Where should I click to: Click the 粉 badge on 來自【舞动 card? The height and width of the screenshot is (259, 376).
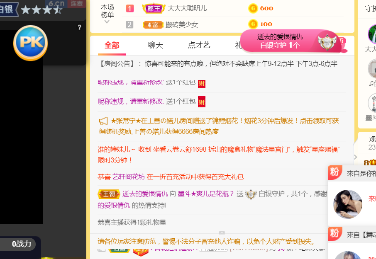click(x=335, y=234)
